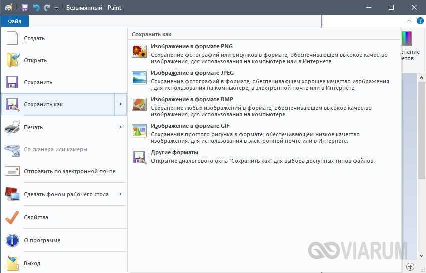Expand the Сохранить как submenu arrow
This screenshot has width=426, height=273.
tap(120, 104)
